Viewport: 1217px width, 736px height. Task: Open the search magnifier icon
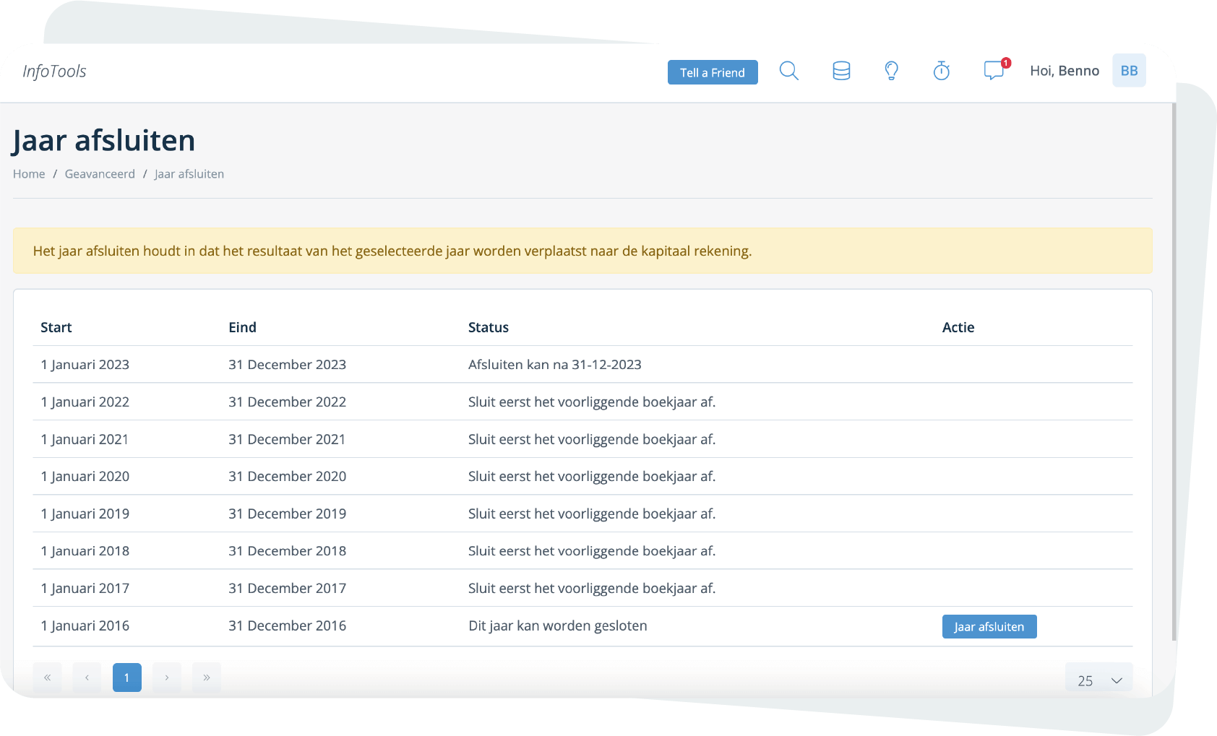click(x=789, y=71)
